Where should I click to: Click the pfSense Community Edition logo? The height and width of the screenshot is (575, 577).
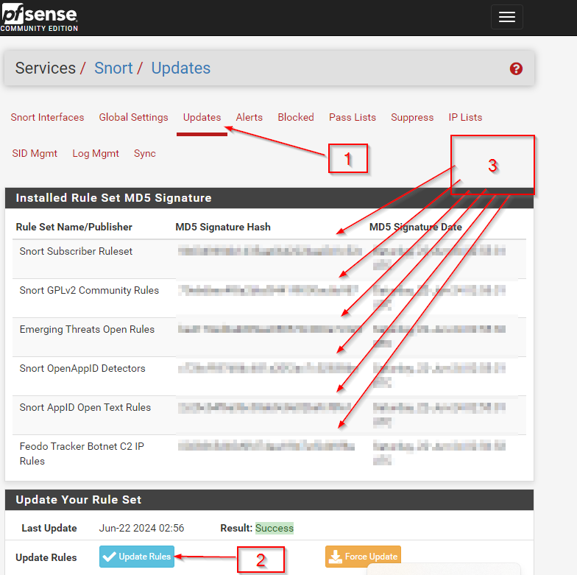(39, 17)
